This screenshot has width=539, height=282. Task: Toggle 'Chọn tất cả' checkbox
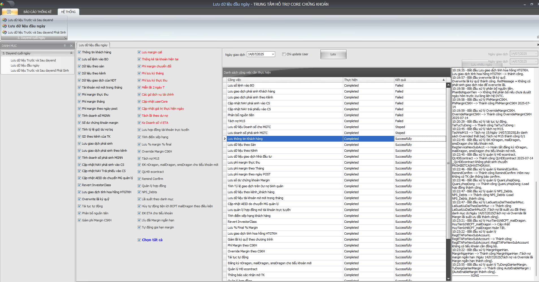point(139,240)
